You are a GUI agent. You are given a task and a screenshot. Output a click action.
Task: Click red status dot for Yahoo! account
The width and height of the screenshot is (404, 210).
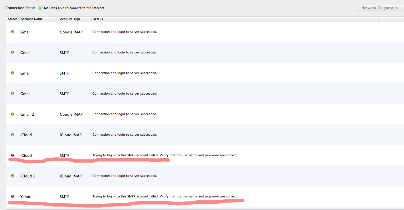point(13,196)
